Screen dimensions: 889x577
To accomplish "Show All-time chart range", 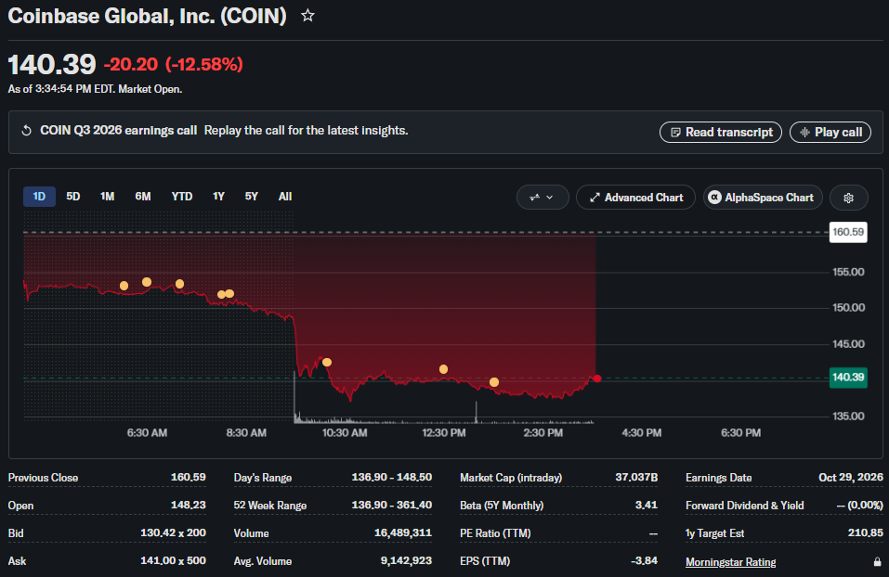I will coord(285,197).
